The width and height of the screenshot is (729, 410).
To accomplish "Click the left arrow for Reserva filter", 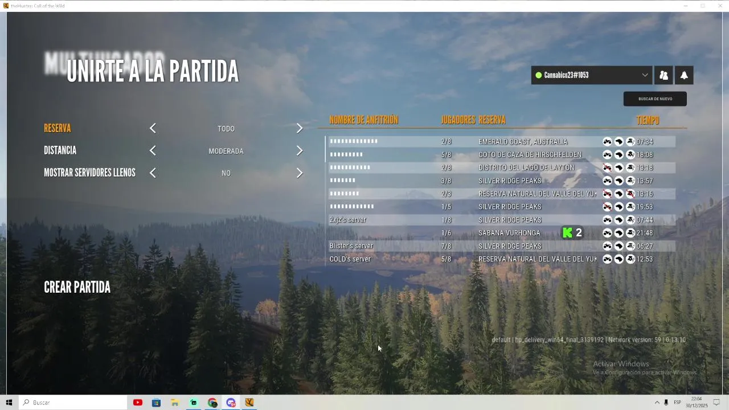I will 153,129.
